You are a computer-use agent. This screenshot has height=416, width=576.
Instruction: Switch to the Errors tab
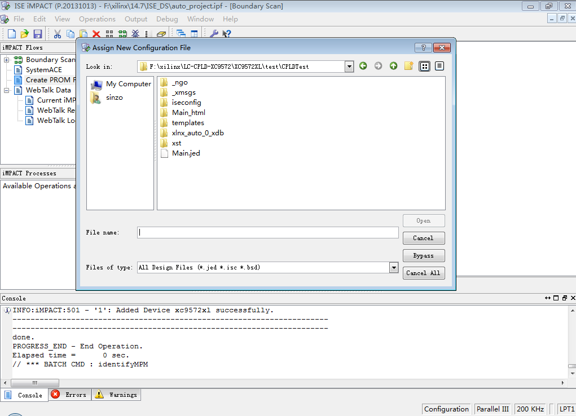pos(69,395)
